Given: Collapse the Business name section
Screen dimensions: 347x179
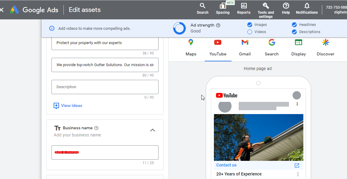Looking at the screenshot, I should (153, 130).
